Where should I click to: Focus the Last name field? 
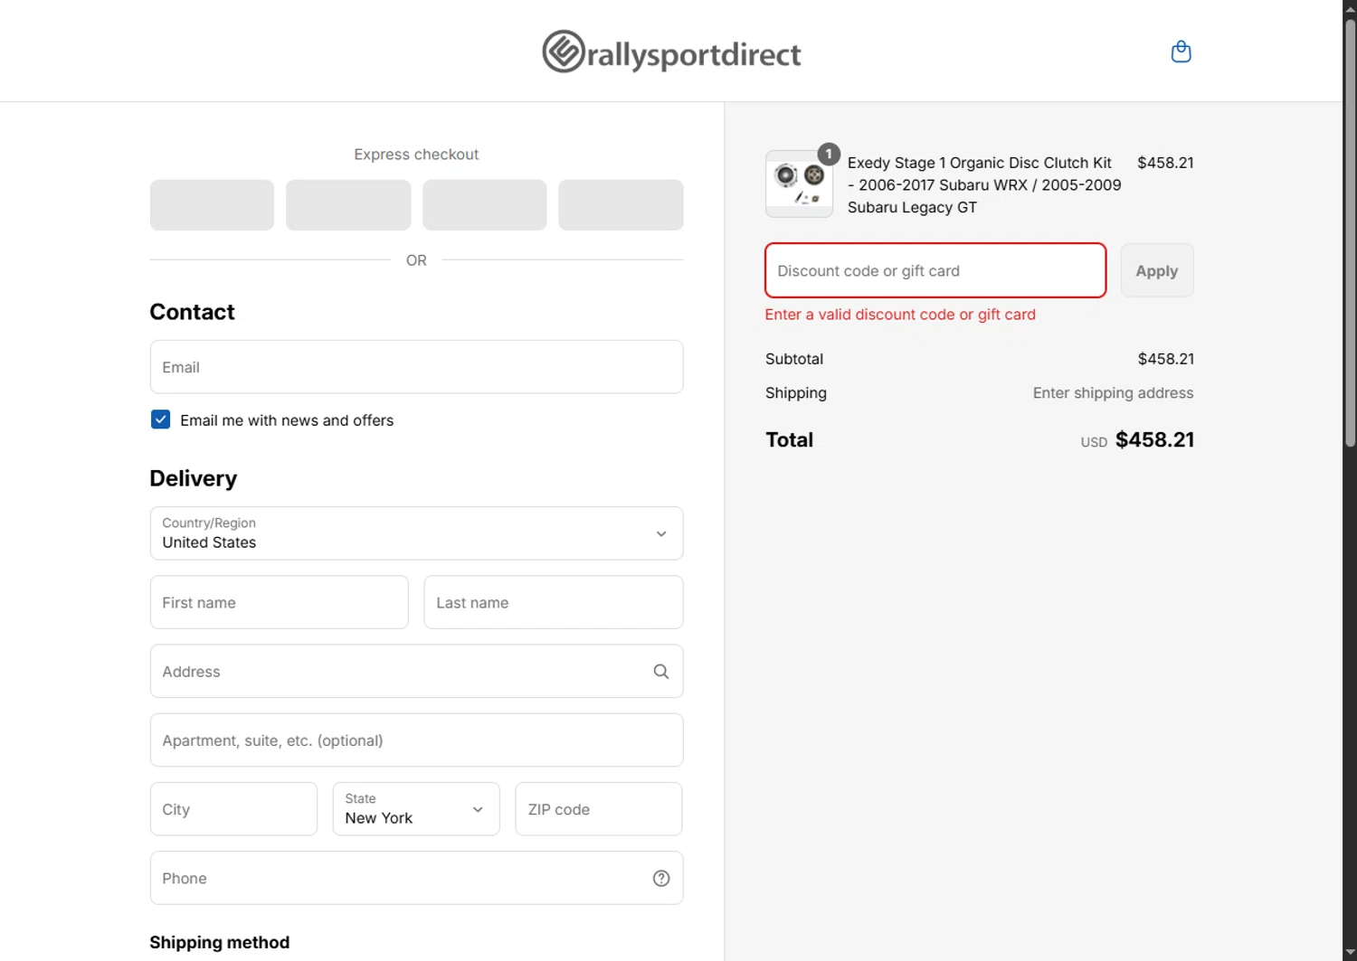point(554,602)
